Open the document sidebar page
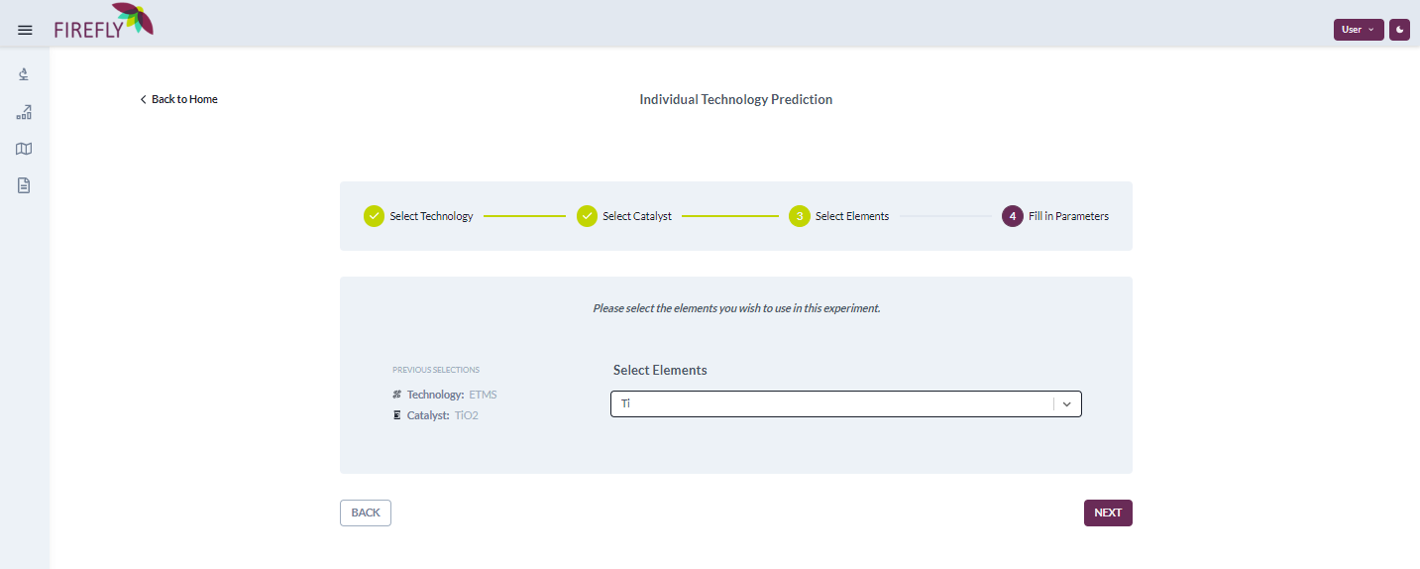Screen dimensions: 1420x569 coord(25,185)
